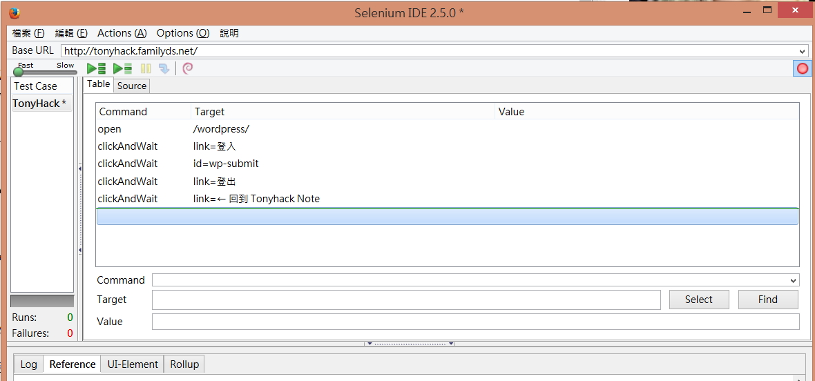Select the id=wp-submit command row
The image size is (815, 381).
(x=448, y=164)
